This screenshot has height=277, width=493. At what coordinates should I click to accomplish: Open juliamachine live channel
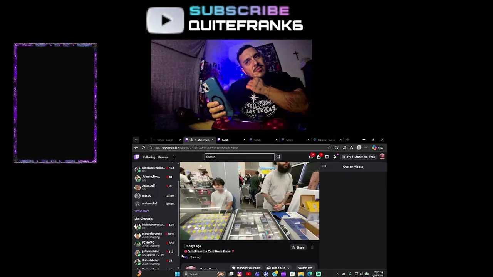154,253
